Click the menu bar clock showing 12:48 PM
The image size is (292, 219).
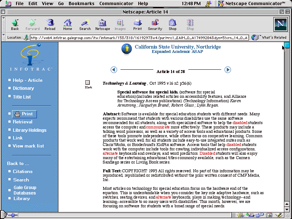point(191,4)
